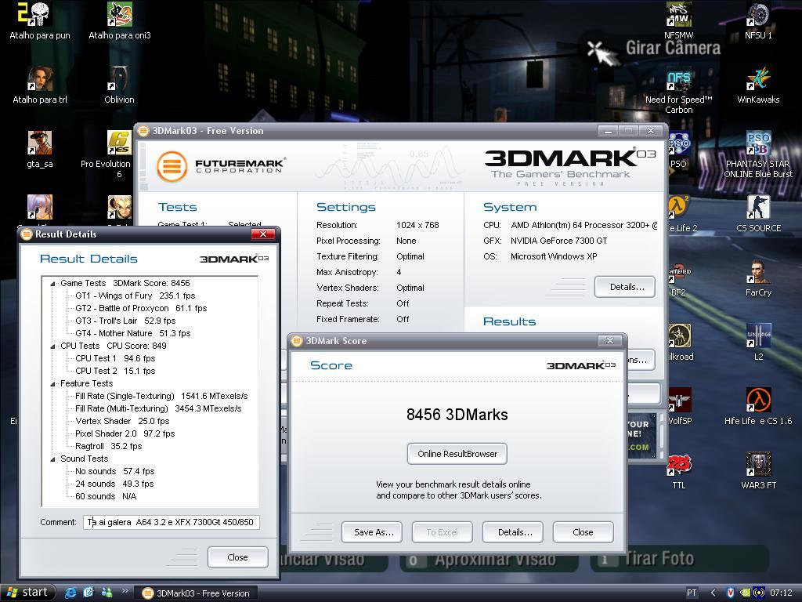Select the gta_sa desktop icon
The height and width of the screenshot is (602, 802).
coord(40,149)
